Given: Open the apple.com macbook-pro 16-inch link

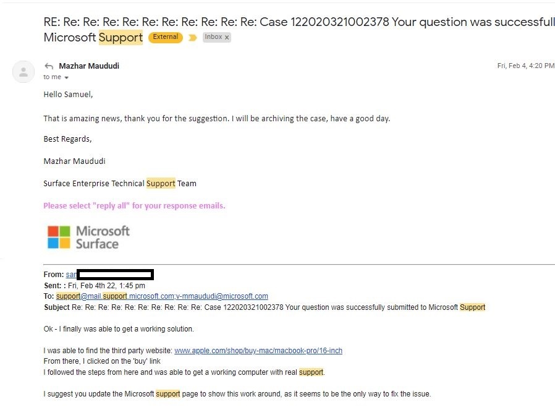Looking at the screenshot, I should (x=258, y=351).
